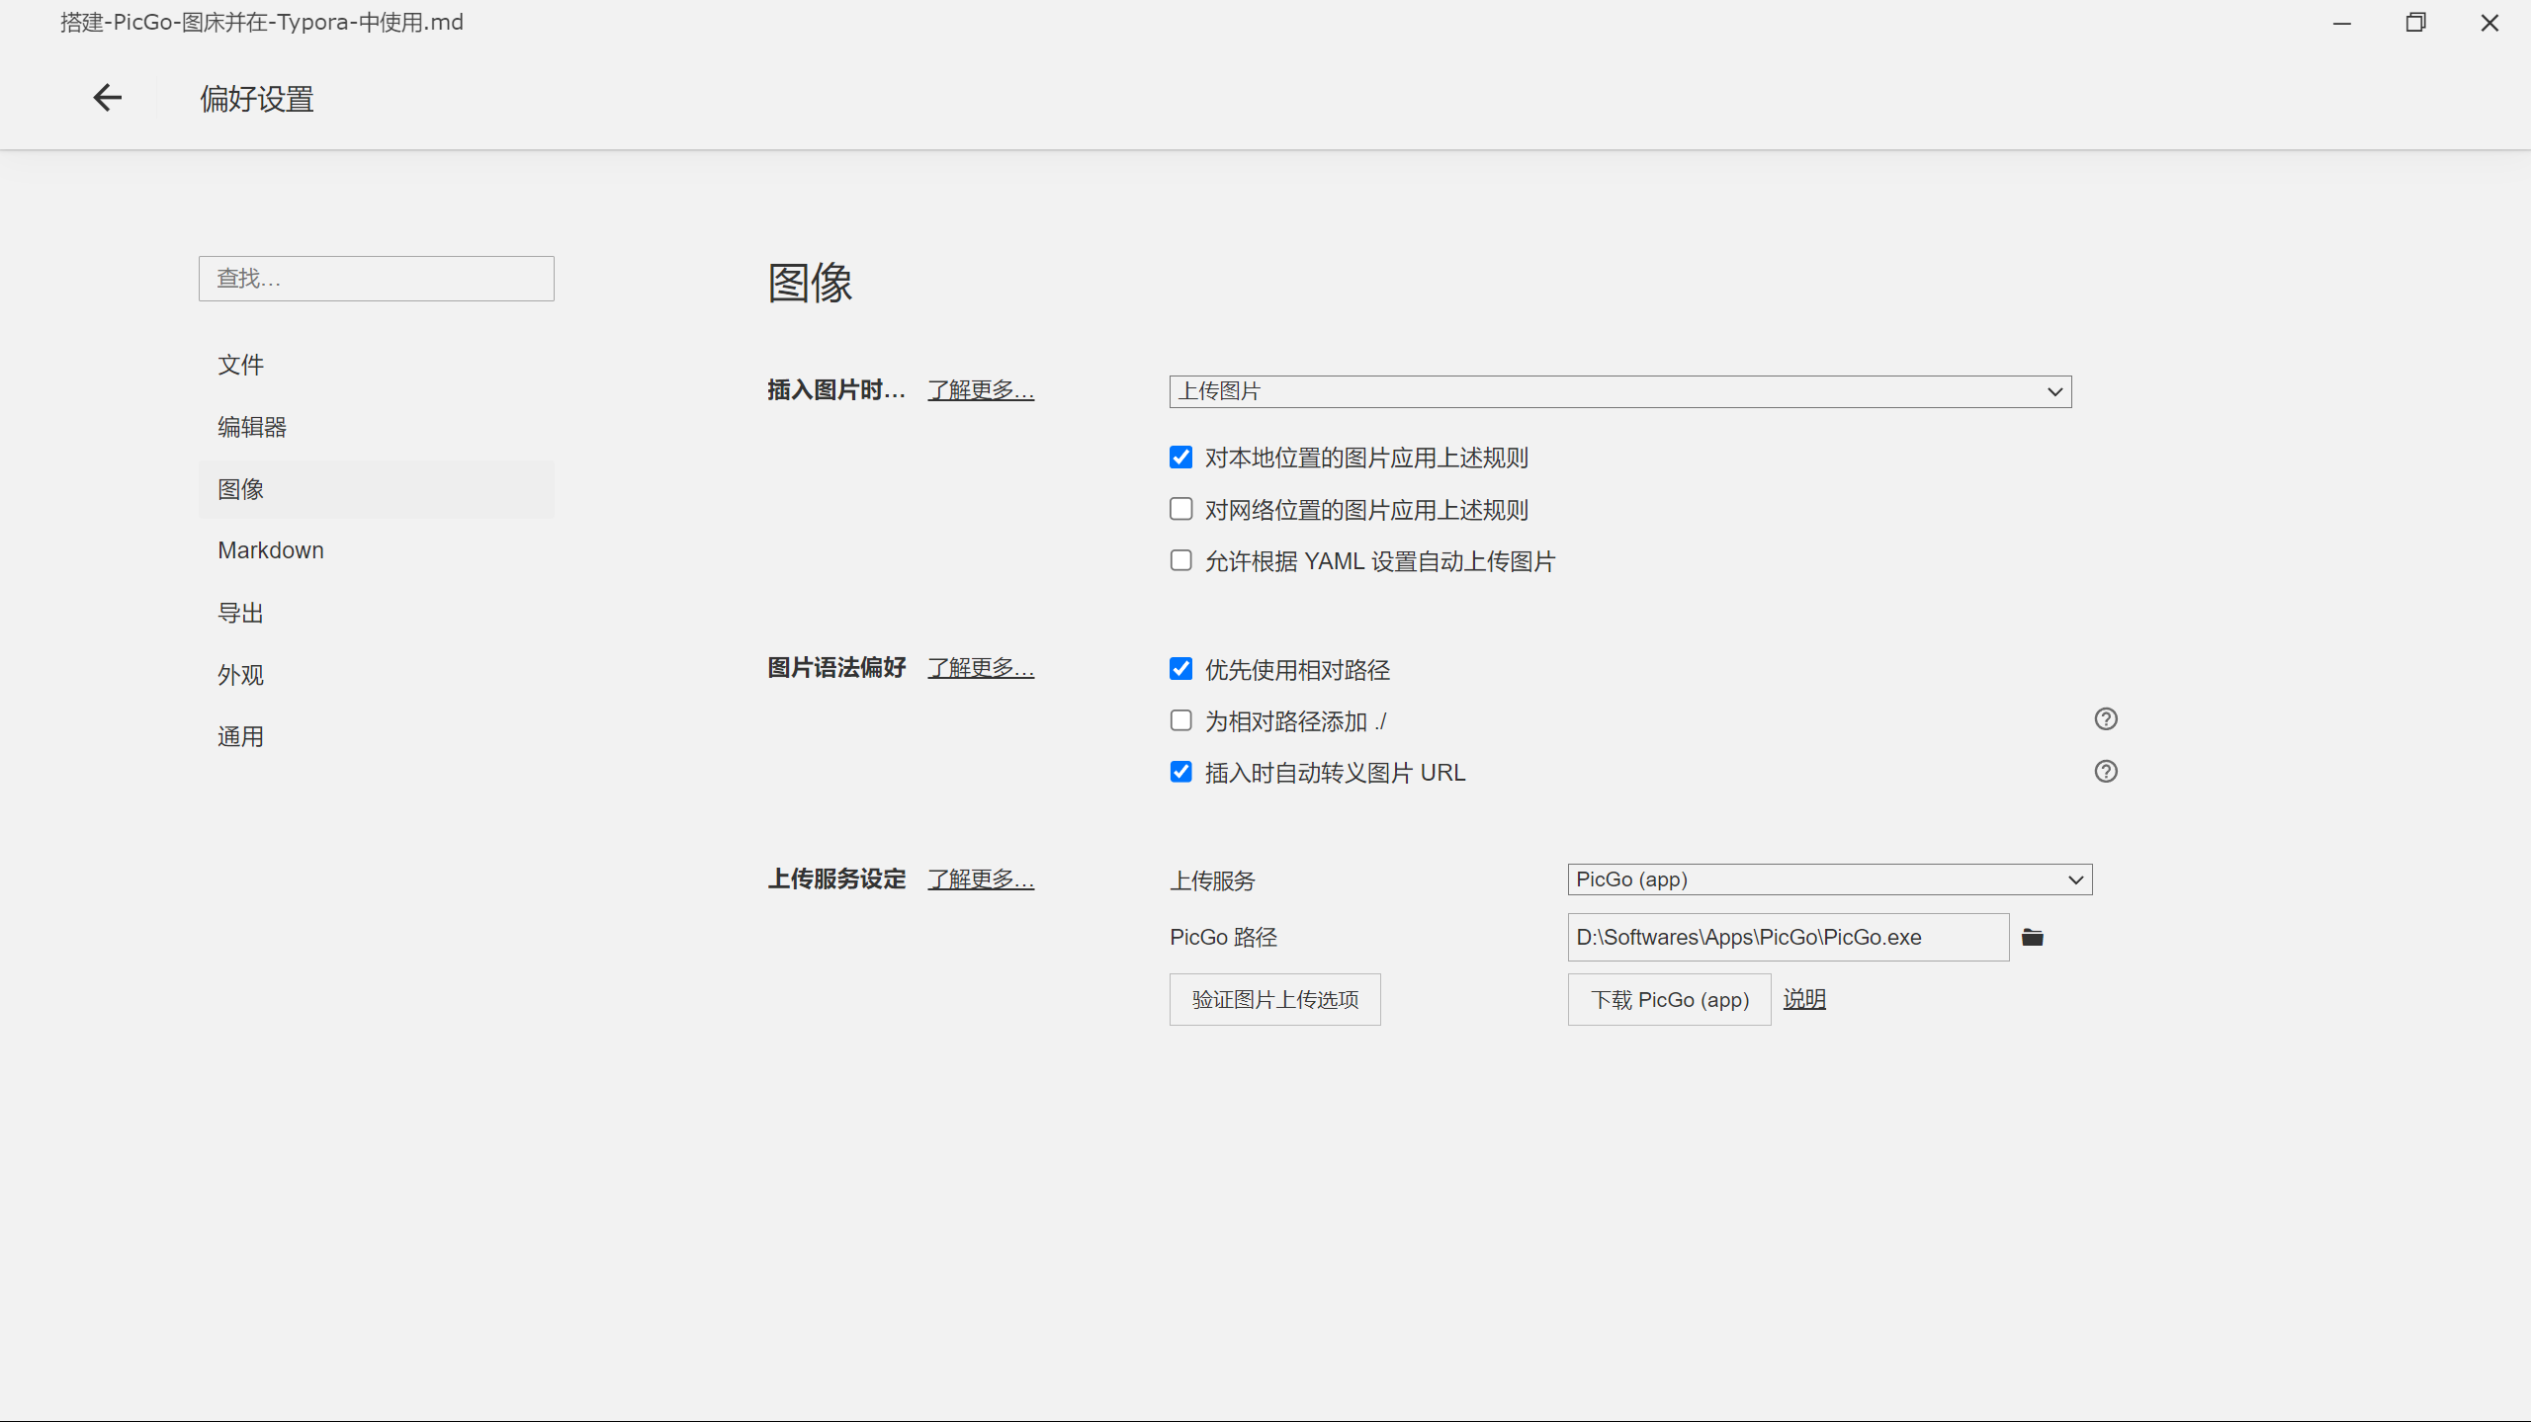Uncheck apply rules to local images
This screenshot has height=1422, width=2531.
pos(1180,458)
